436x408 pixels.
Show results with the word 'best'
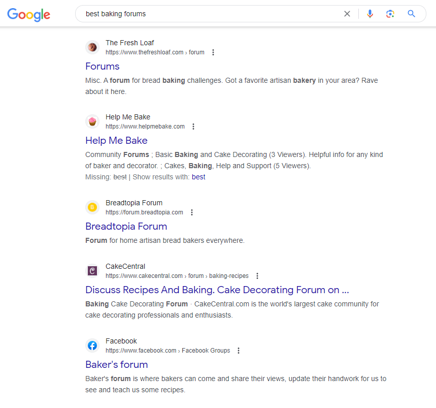pyautogui.click(x=198, y=177)
